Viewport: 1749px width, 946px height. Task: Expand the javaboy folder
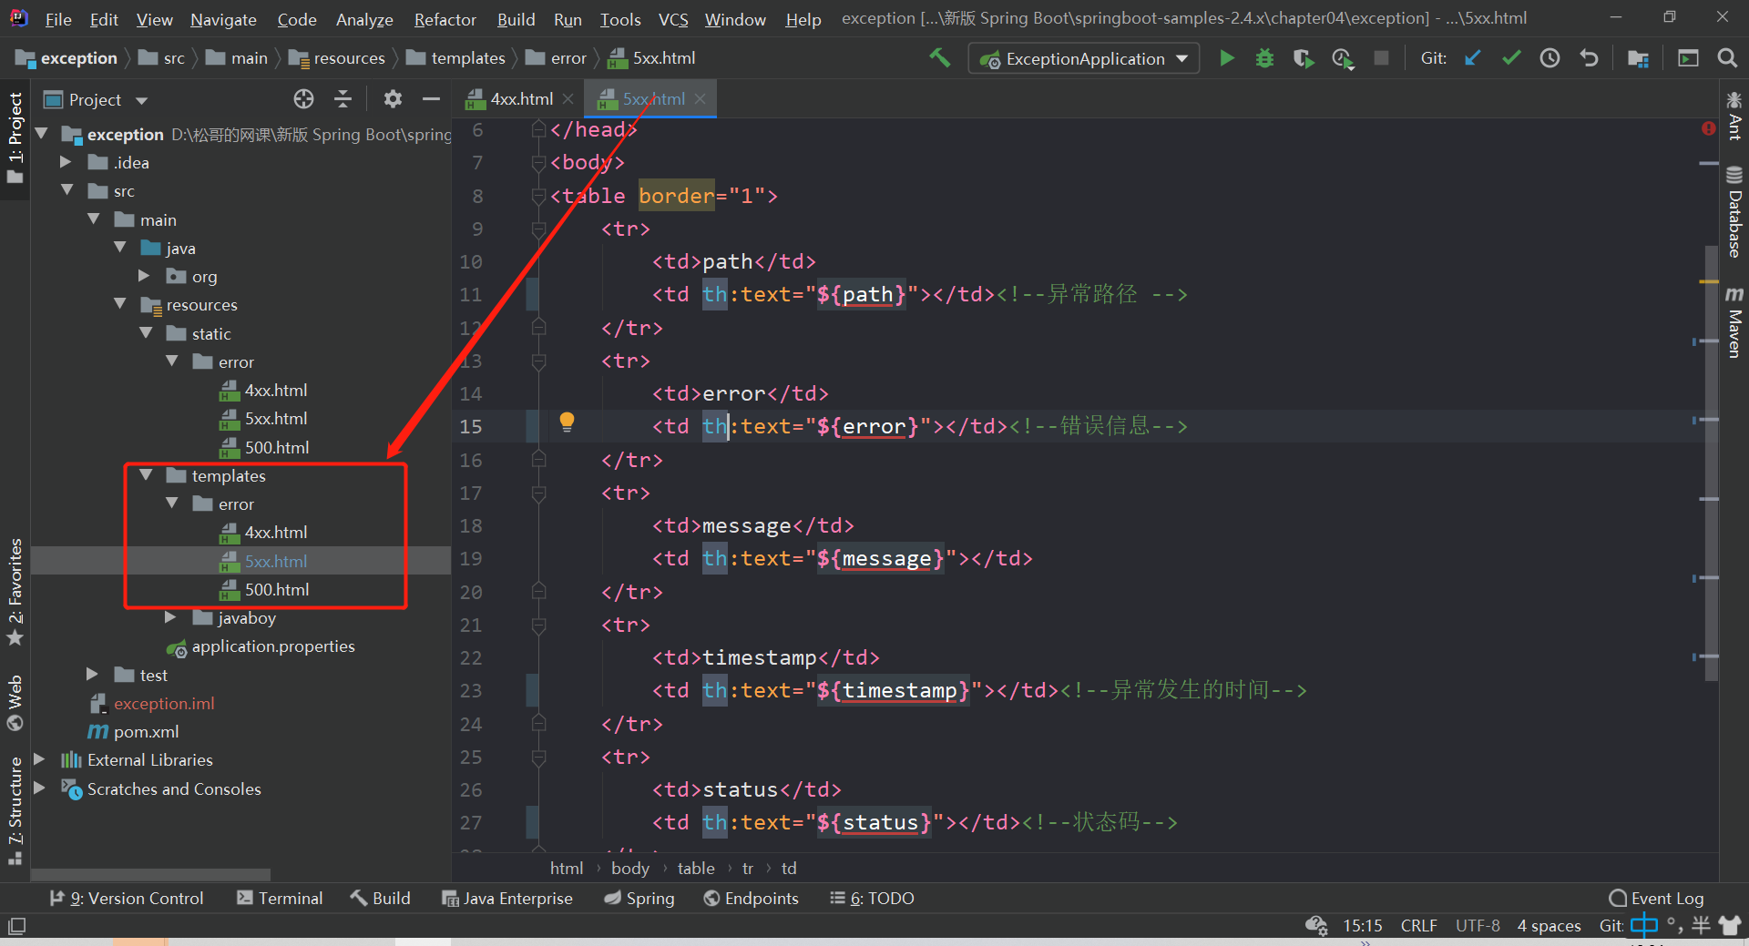(x=170, y=617)
